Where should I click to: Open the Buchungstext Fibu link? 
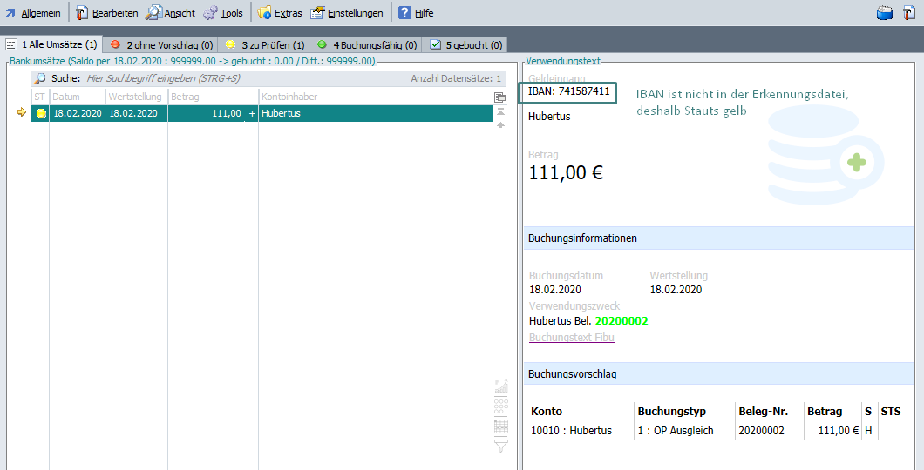point(571,338)
